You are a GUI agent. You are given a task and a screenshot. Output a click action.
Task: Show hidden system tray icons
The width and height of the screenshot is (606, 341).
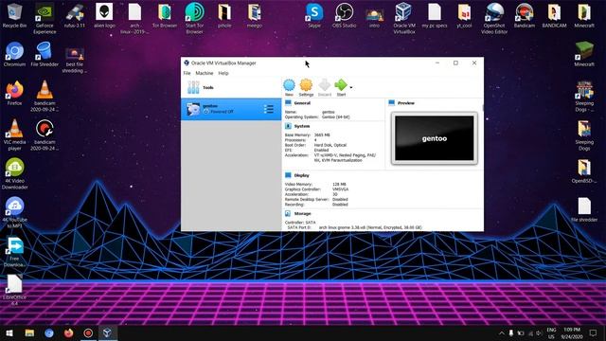click(501, 332)
